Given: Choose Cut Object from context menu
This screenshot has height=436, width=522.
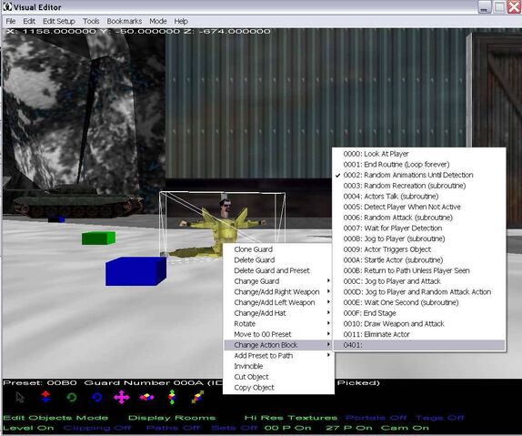Looking at the screenshot, I should click(x=278, y=377).
